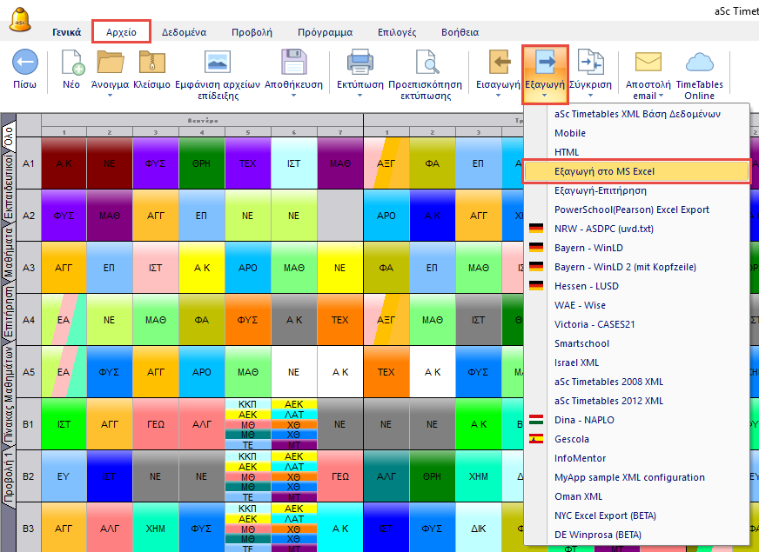This screenshot has width=759, height=552.
Task: Click the Πίσω back arrow icon
Action: click(24, 63)
